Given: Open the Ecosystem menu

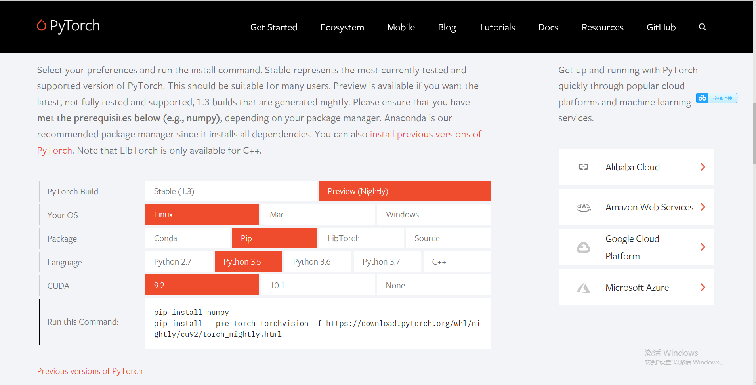Looking at the screenshot, I should [342, 27].
